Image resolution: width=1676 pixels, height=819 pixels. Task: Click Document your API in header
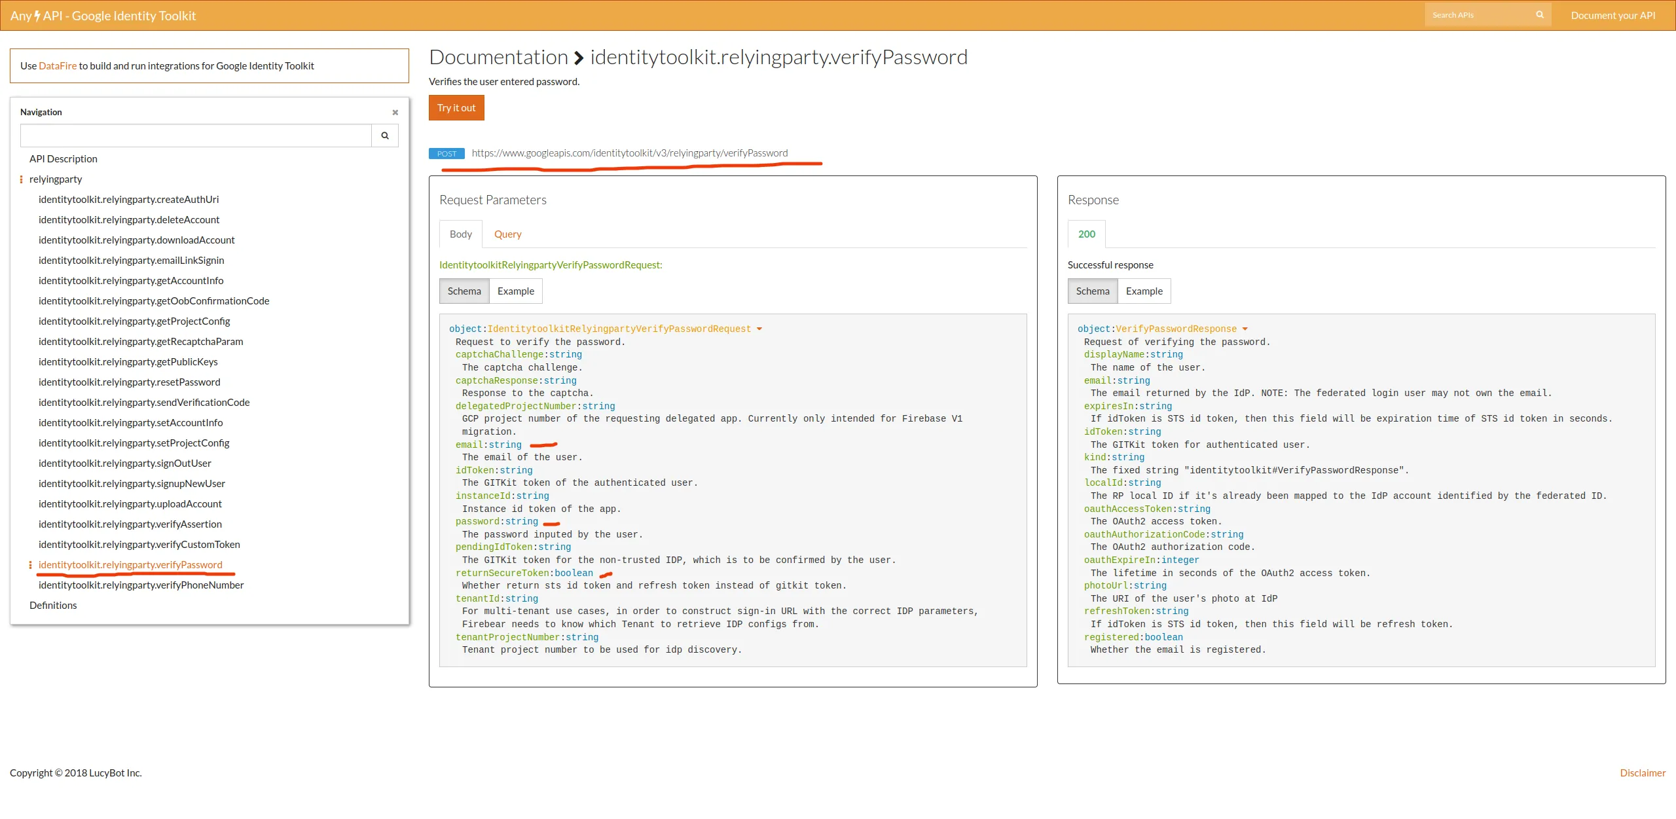[x=1612, y=16]
